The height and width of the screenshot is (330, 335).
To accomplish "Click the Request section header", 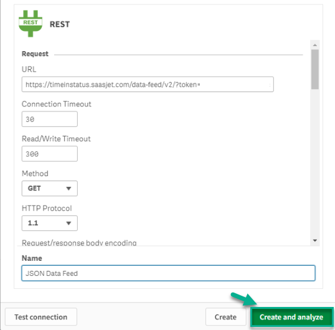I will pos(35,54).
